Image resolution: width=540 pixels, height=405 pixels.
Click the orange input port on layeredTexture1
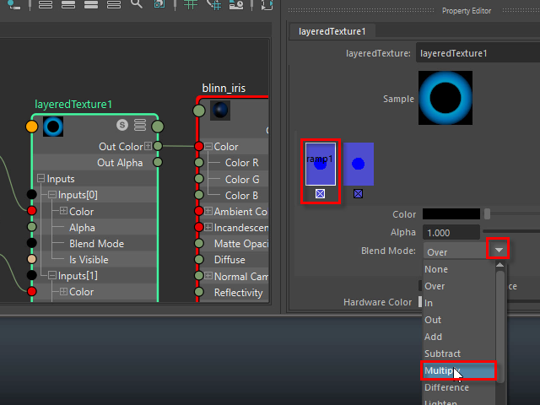pyautogui.click(x=32, y=127)
